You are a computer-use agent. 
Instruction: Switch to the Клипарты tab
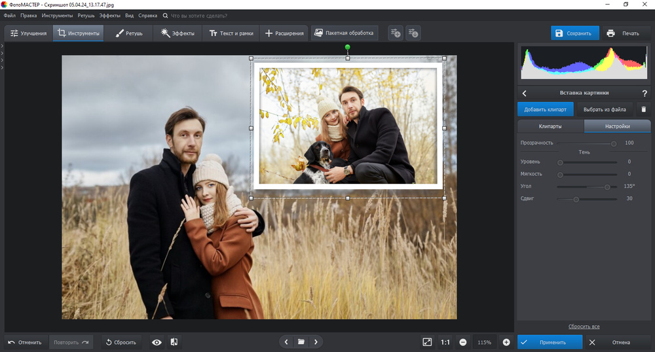click(550, 126)
